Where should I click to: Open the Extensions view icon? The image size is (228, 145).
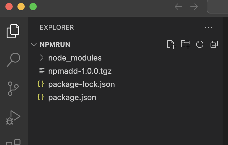coord(13,142)
